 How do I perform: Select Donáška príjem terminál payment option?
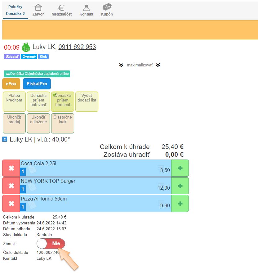pos(63,101)
